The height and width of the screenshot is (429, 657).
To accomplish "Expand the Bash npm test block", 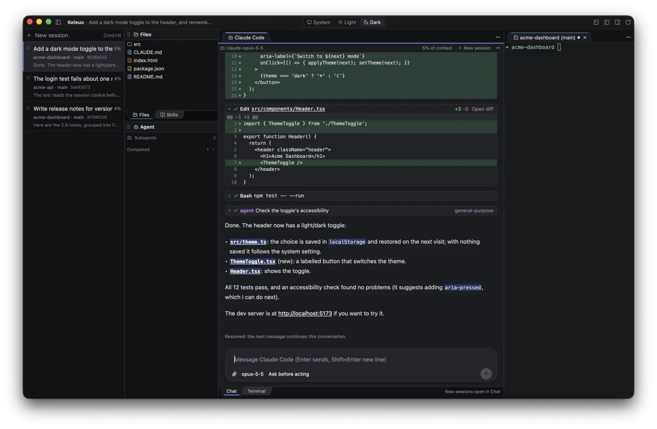I will (x=230, y=196).
